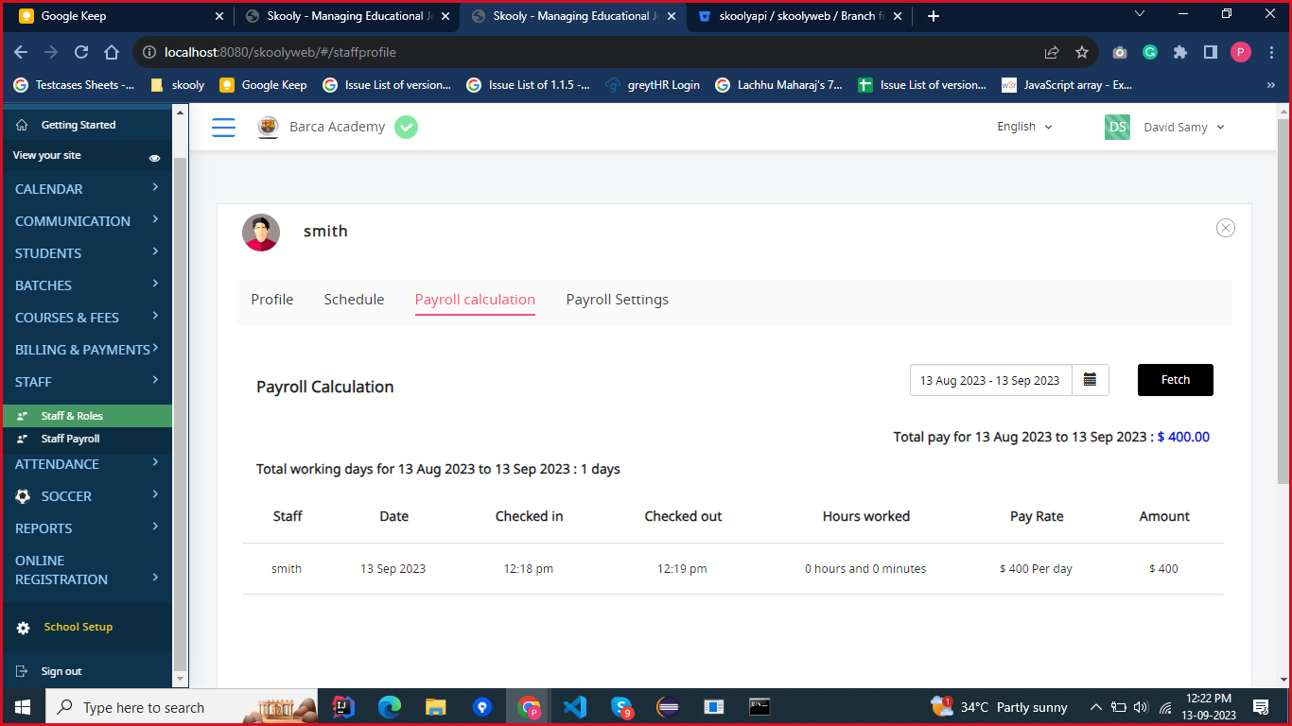Switch to the skoolyapi Bitbucket browser tab
1292x726 pixels.
(x=799, y=16)
